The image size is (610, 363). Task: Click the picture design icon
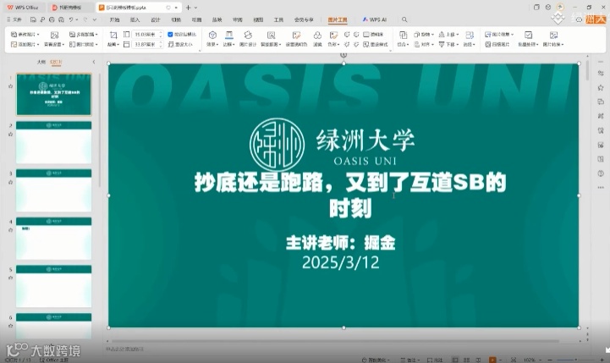pyautogui.click(x=248, y=36)
